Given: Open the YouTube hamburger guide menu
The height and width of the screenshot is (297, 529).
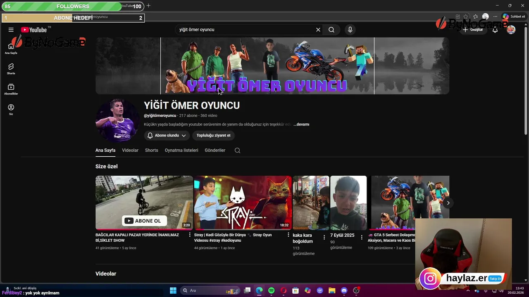Looking at the screenshot, I should (x=11, y=30).
